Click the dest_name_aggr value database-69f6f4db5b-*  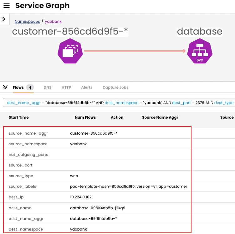(93, 219)
